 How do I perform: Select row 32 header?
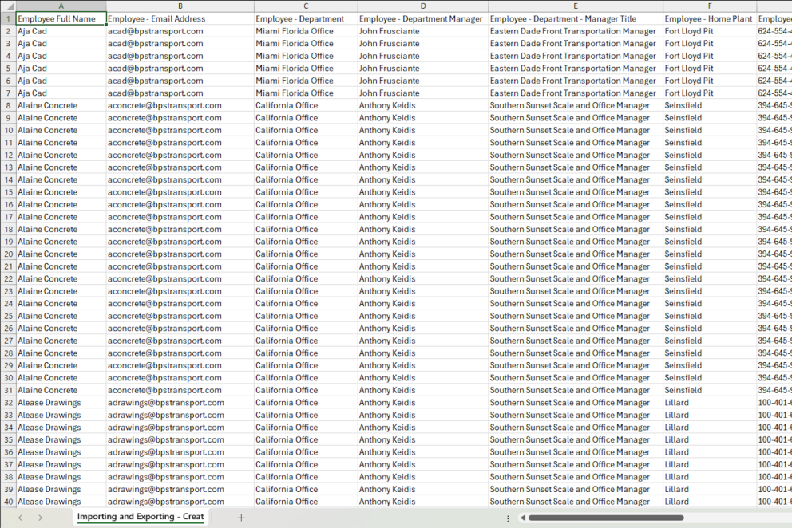[x=8, y=403]
